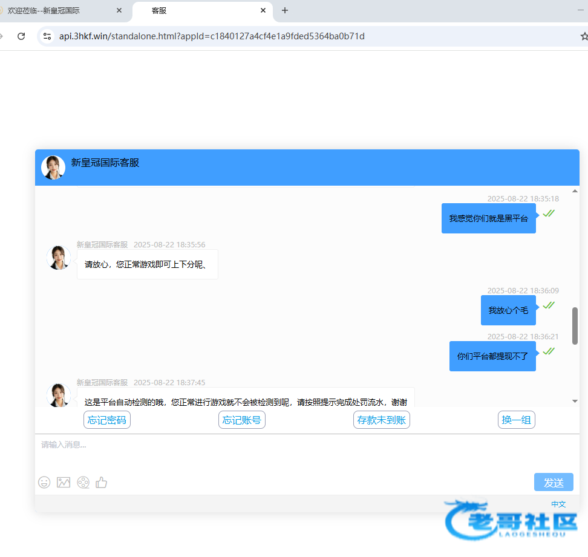
Task: Click the thumbs-up rating icon
Action: tap(102, 483)
